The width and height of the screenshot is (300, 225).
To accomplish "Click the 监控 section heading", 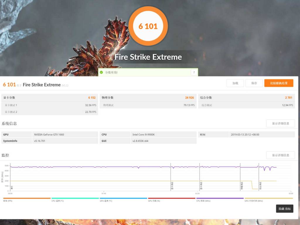I will tap(5, 155).
